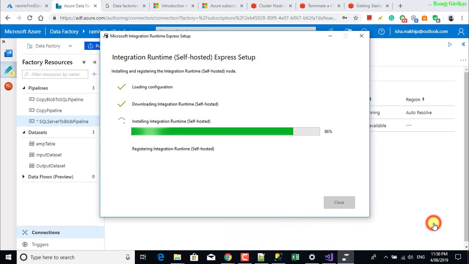Open the Data Factory overview icon in sidebar

[8, 54]
